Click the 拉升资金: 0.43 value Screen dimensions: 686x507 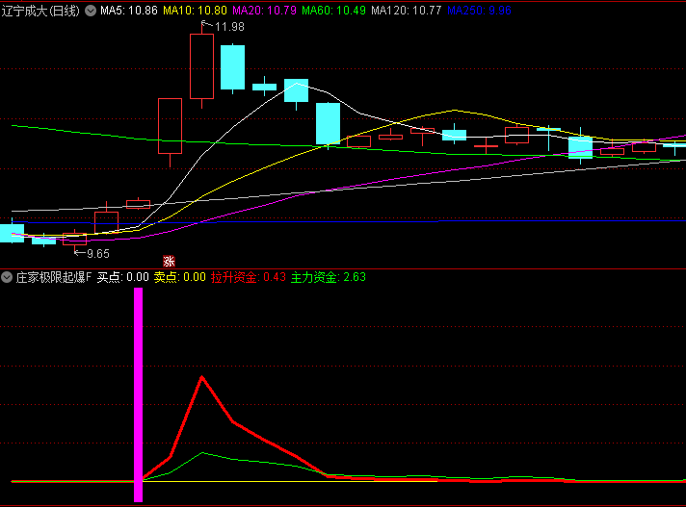click(x=249, y=277)
